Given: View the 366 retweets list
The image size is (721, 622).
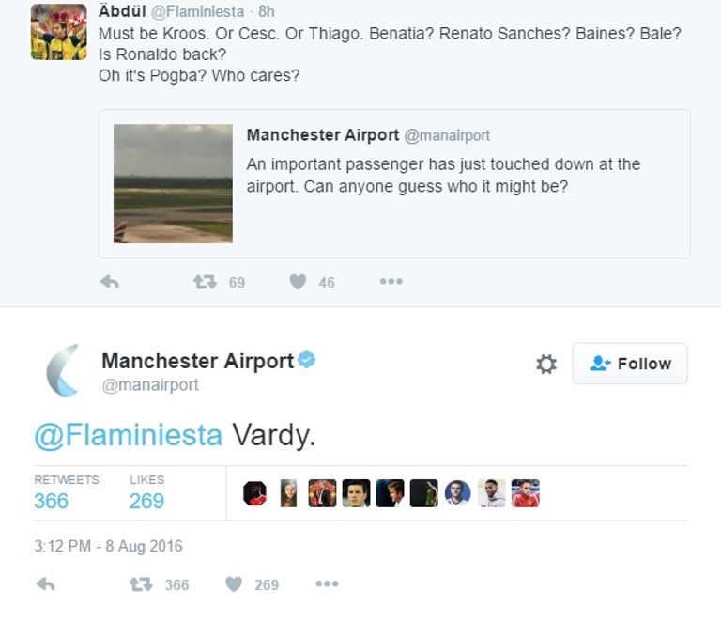Looking at the screenshot, I should pyautogui.click(x=52, y=501).
